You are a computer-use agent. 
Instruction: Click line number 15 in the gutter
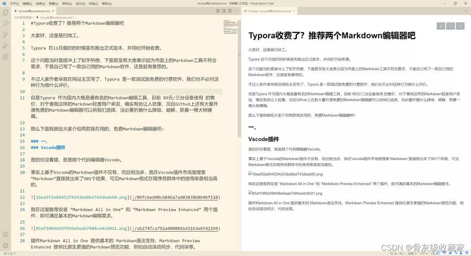pos(22,141)
